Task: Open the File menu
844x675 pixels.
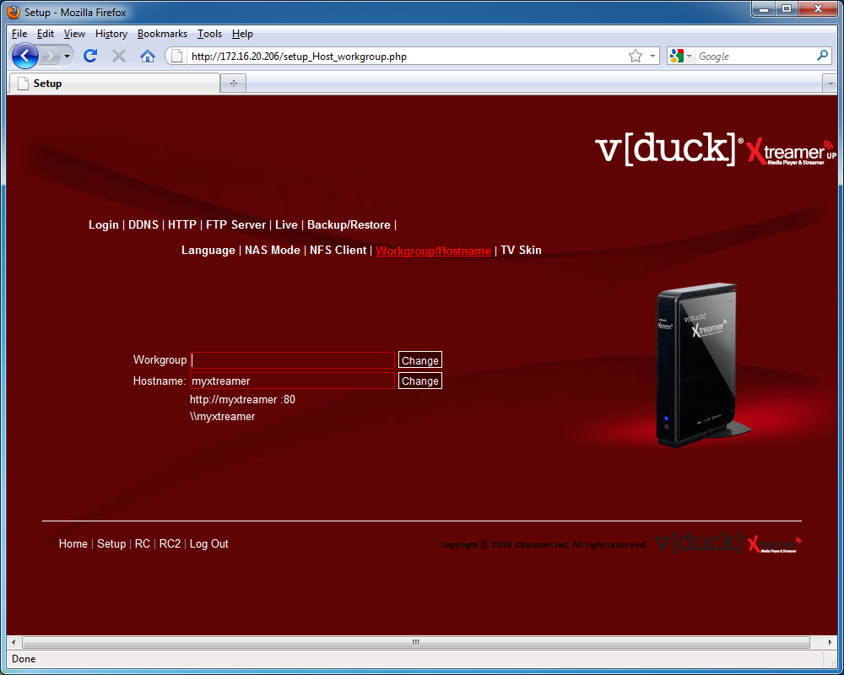Action: tap(19, 34)
